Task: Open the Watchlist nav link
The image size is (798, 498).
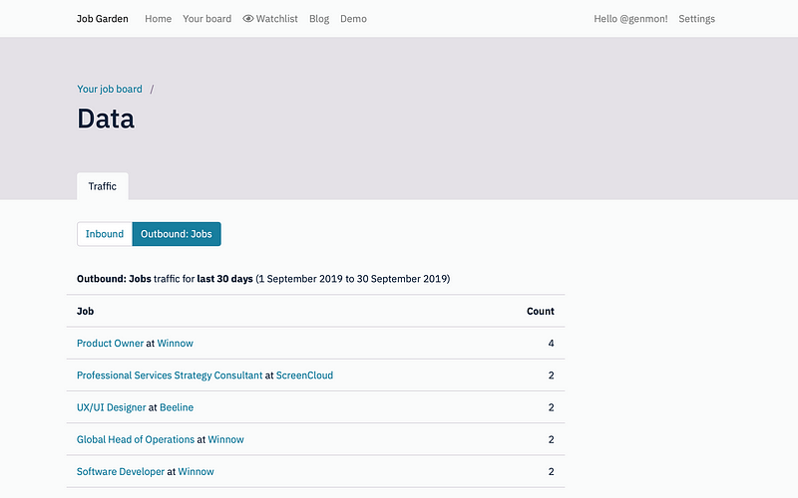Action: point(270,19)
